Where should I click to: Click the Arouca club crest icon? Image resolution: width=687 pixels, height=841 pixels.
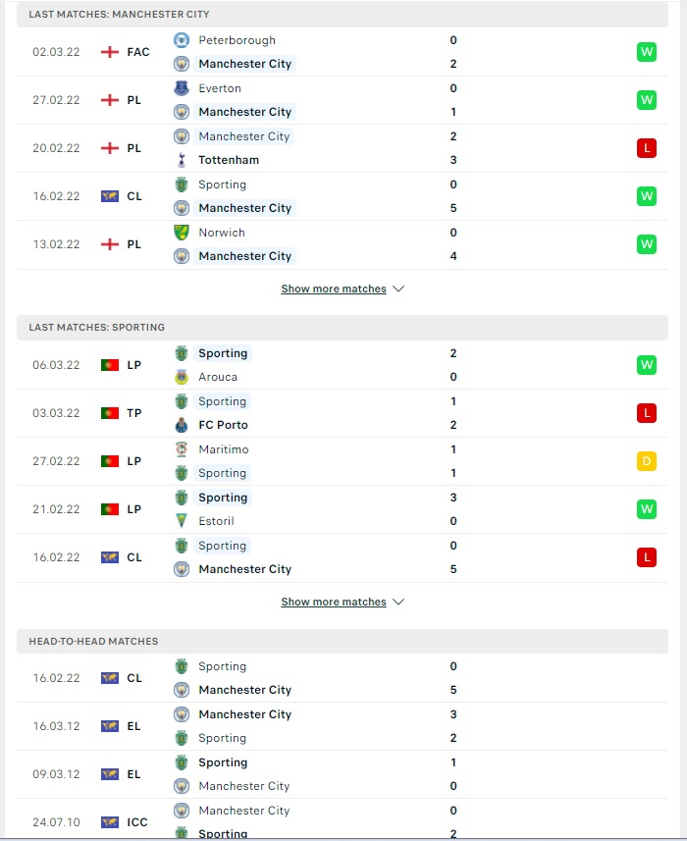click(x=182, y=377)
